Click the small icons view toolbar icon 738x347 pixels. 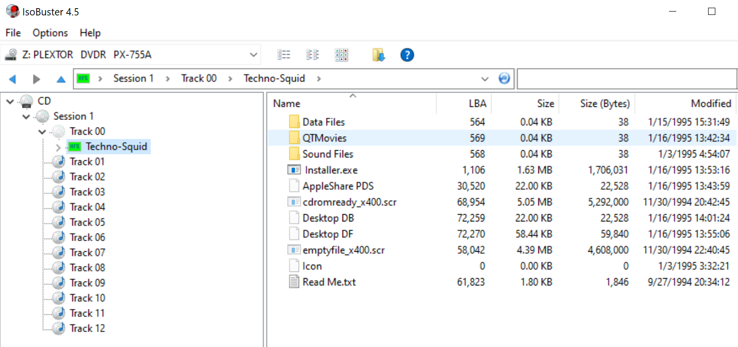pos(313,55)
